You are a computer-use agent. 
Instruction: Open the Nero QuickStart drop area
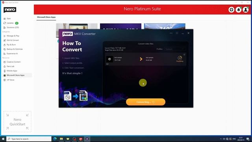(x=17, y=122)
